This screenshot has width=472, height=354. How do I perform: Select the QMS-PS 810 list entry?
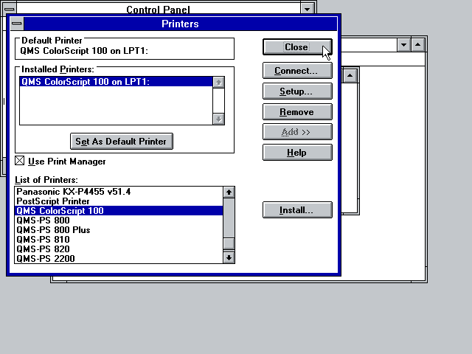tap(43, 240)
